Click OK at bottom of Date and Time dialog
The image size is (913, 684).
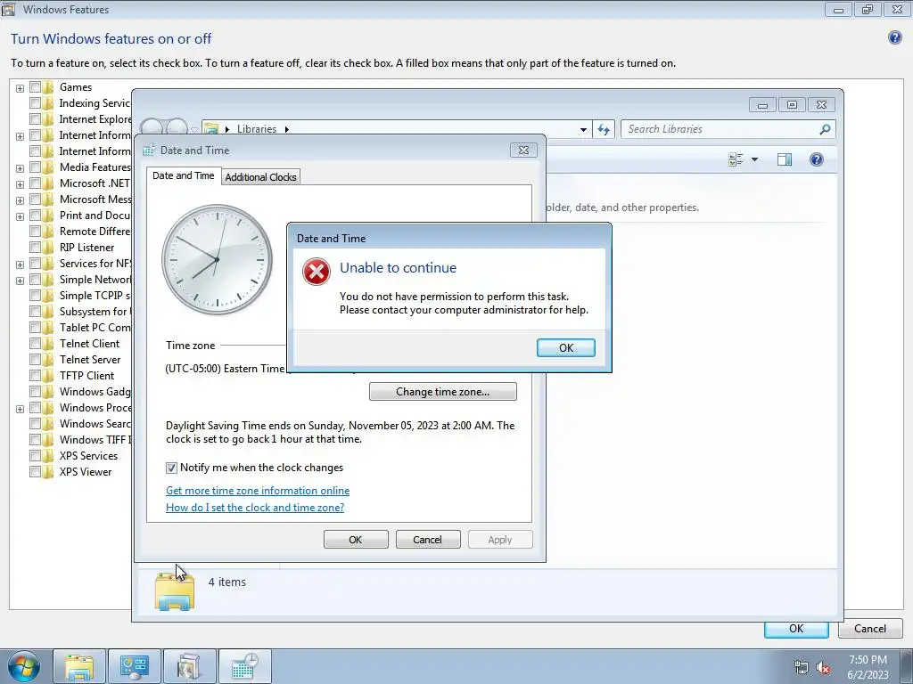tap(356, 539)
